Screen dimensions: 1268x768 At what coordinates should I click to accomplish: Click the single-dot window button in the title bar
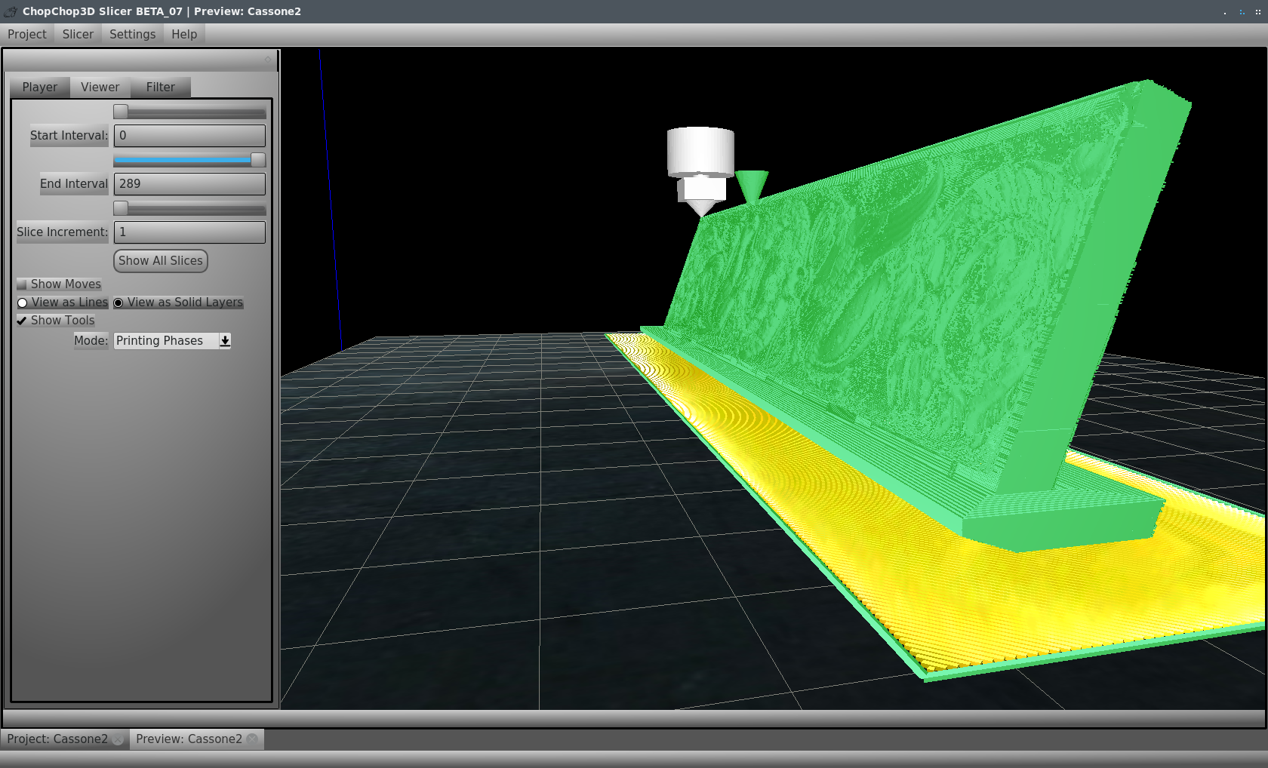1225,12
